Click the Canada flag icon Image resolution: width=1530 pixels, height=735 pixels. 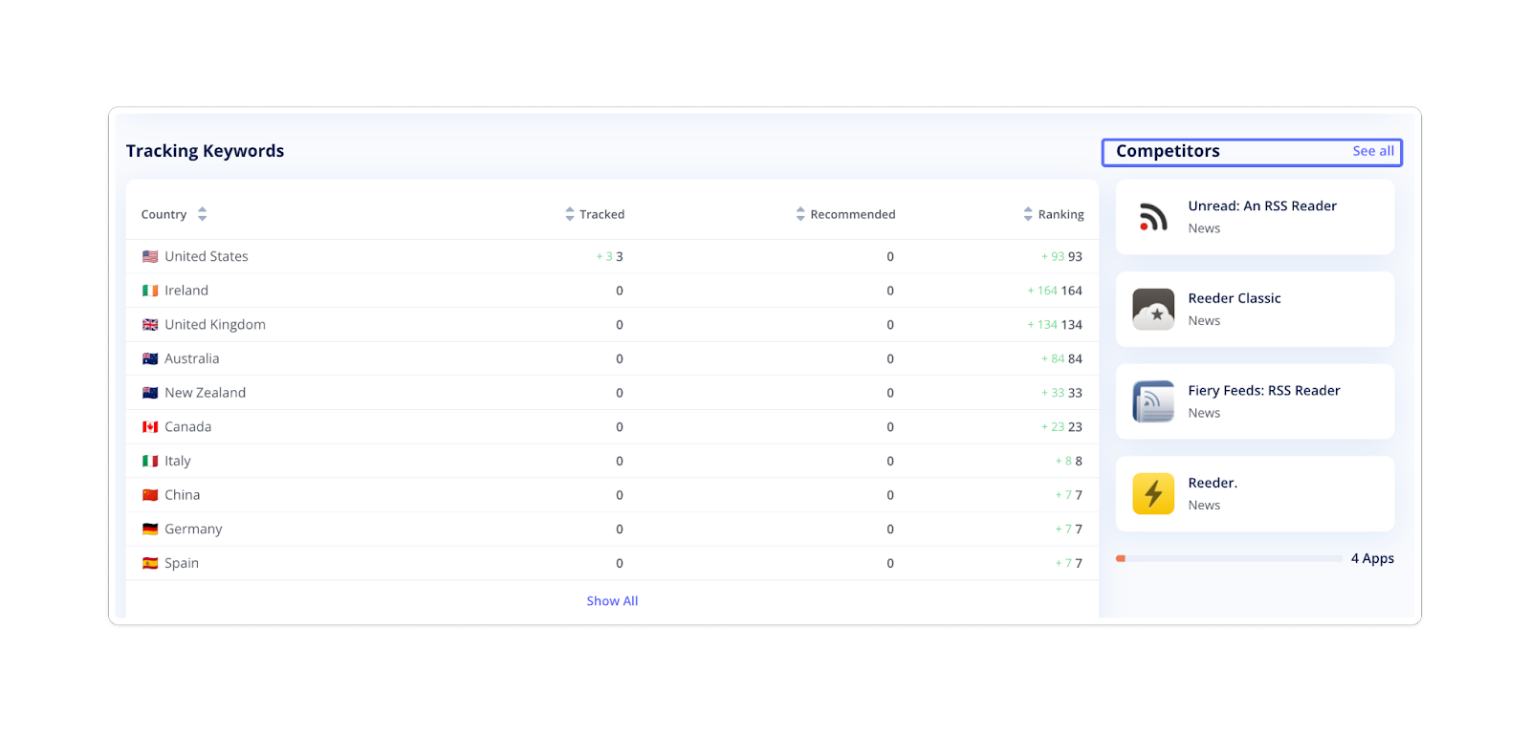tap(150, 427)
